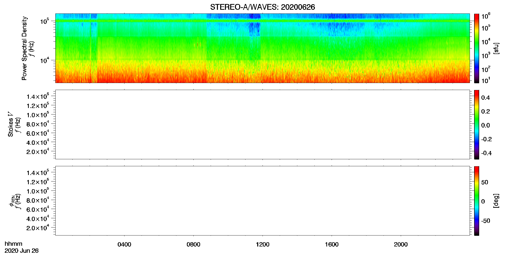This screenshot has height=270, width=525.
Task: Click the Stokes V axis title
Action: click(x=11, y=124)
